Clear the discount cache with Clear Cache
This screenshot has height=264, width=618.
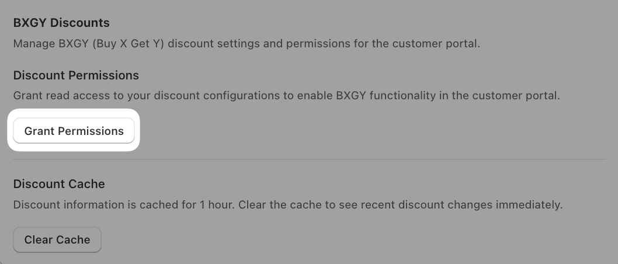(57, 239)
